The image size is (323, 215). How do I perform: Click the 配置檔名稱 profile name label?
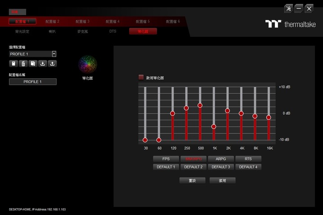pyautogui.click(x=17, y=75)
